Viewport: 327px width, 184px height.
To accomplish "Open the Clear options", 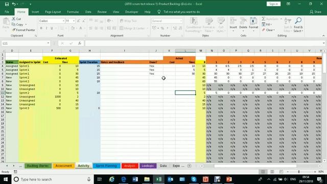I will pos(268,30).
